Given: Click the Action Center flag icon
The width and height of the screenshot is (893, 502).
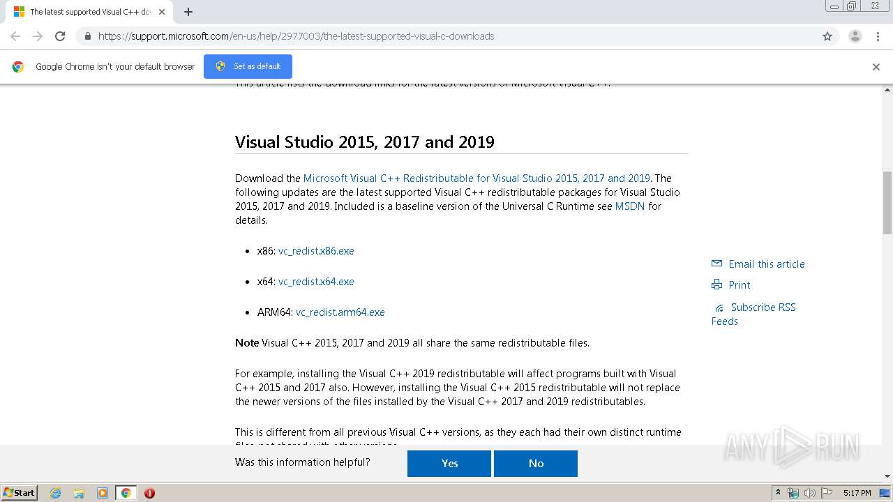Looking at the screenshot, I should click(827, 493).
